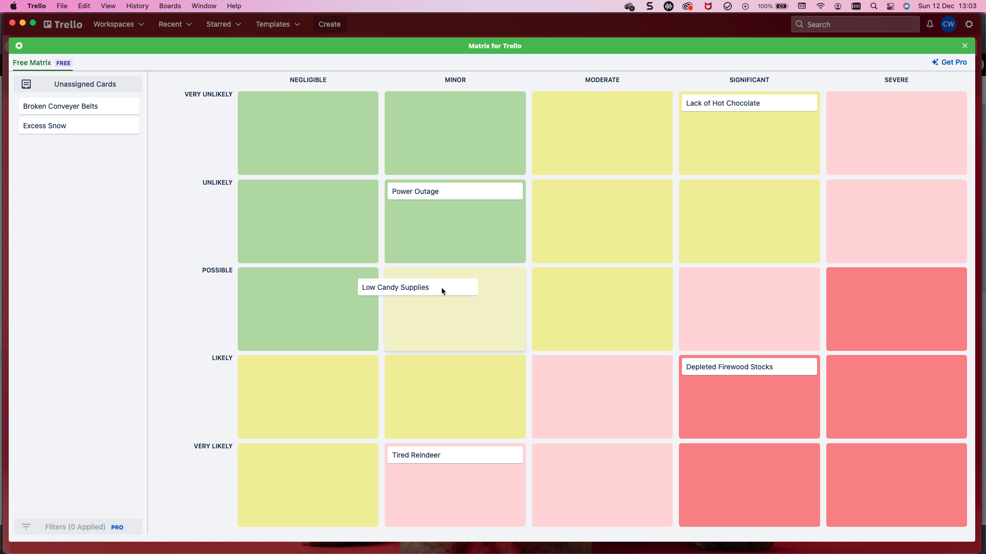
Task: Click the Wi-Fi status icon
Action: tap(821, 6)
